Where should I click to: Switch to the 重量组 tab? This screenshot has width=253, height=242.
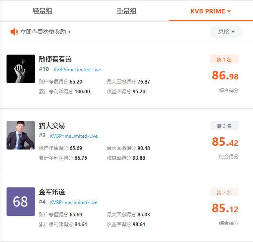click(126, 11)
